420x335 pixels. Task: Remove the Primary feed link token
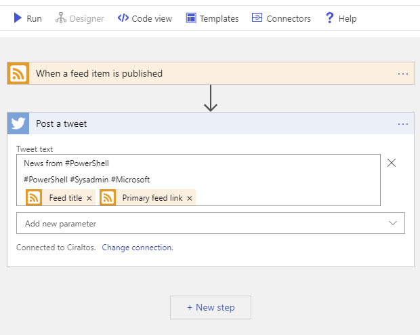coord(190,198)
